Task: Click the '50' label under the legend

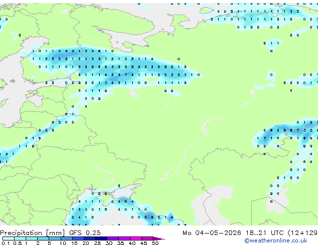Action: (155, 243)
